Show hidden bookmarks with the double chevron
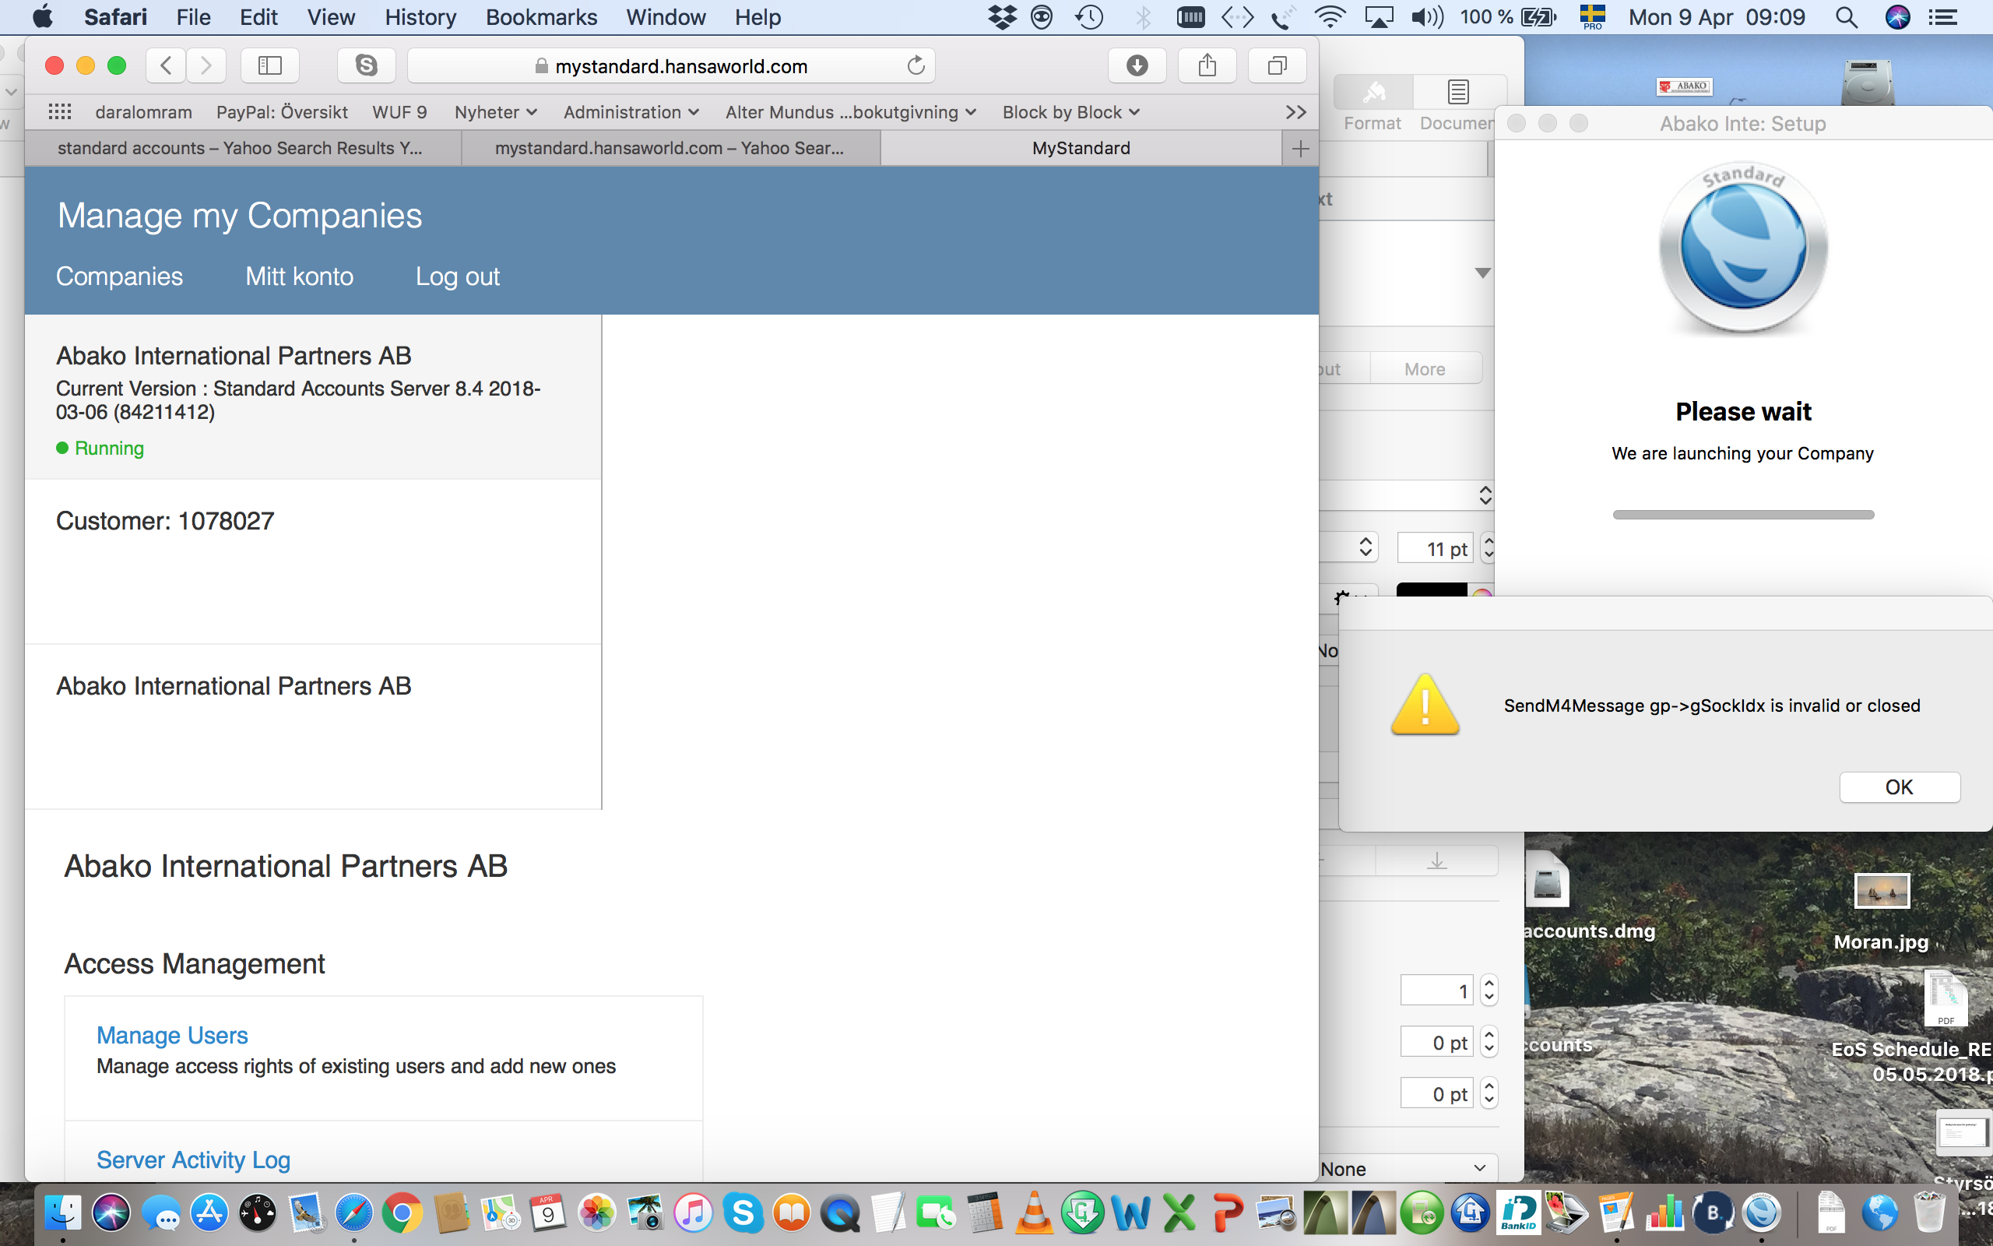This screenshot has width=1993, height=1246. tap(1295, 112)
